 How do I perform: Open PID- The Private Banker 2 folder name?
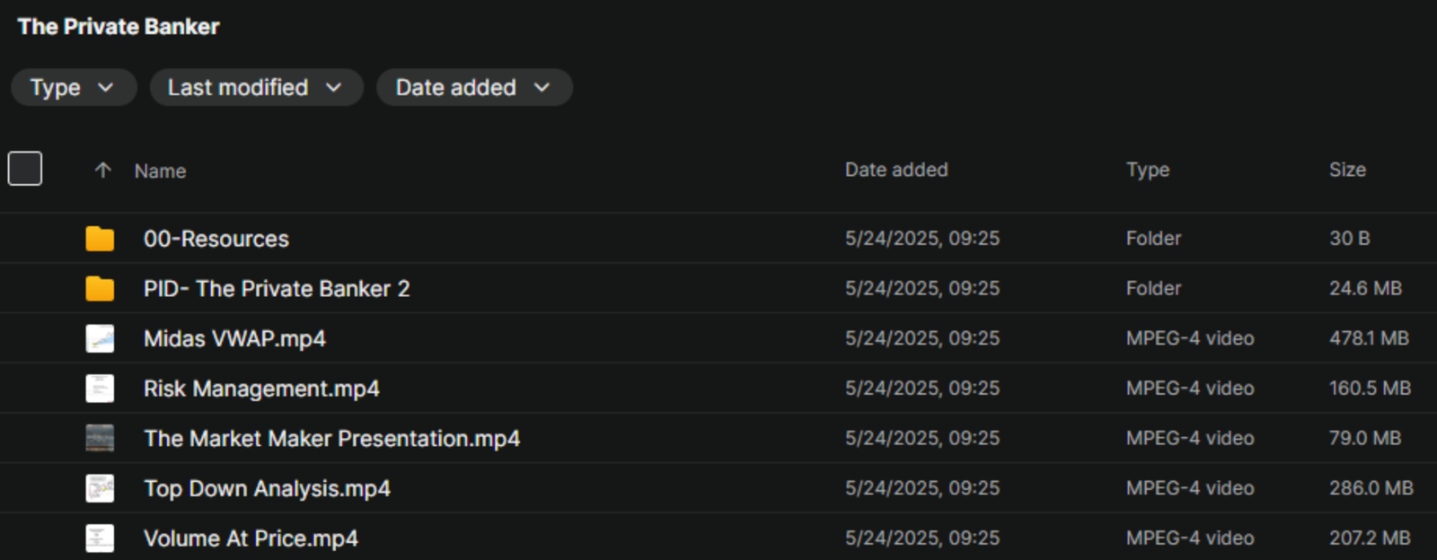[x=277, y=289]
